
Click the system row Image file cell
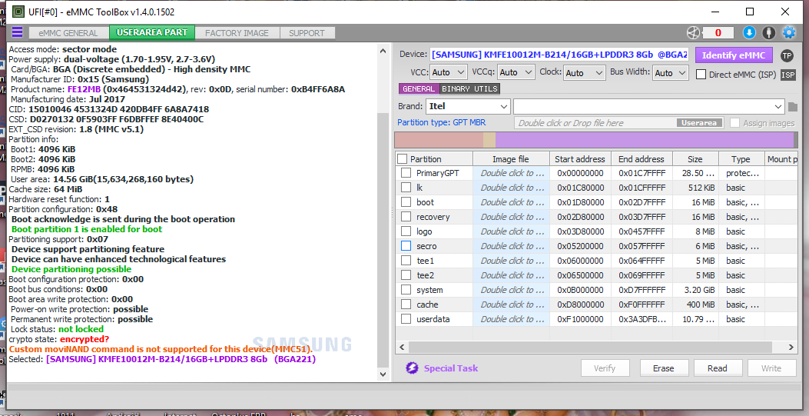(x=511, y=290)
